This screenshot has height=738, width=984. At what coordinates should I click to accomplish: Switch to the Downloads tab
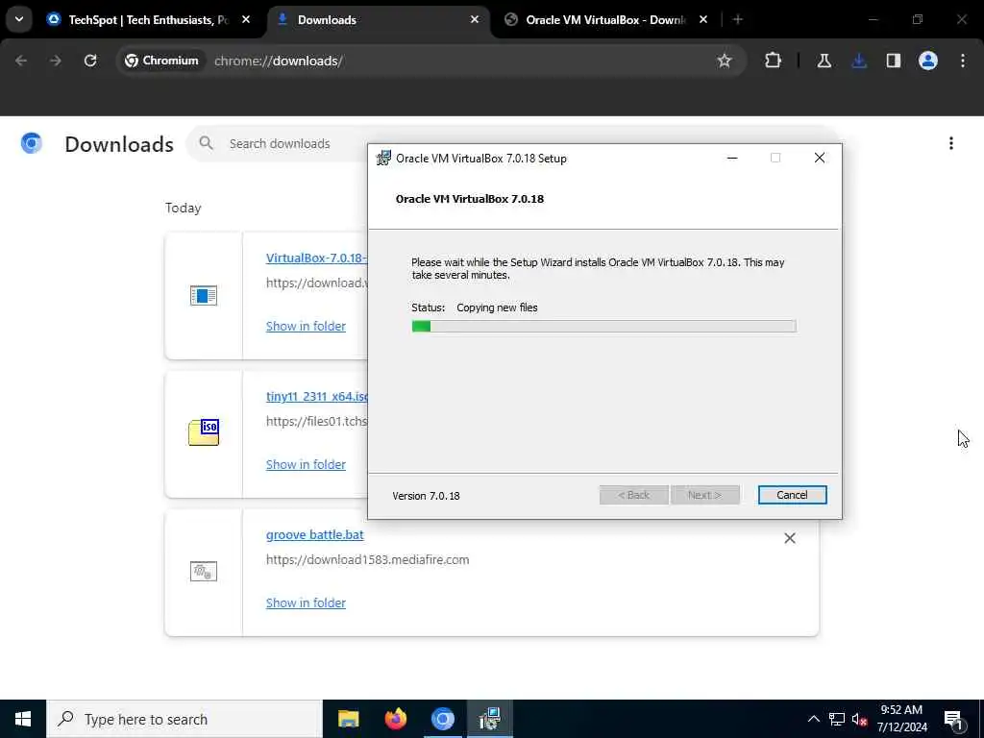tap(379, 20)
